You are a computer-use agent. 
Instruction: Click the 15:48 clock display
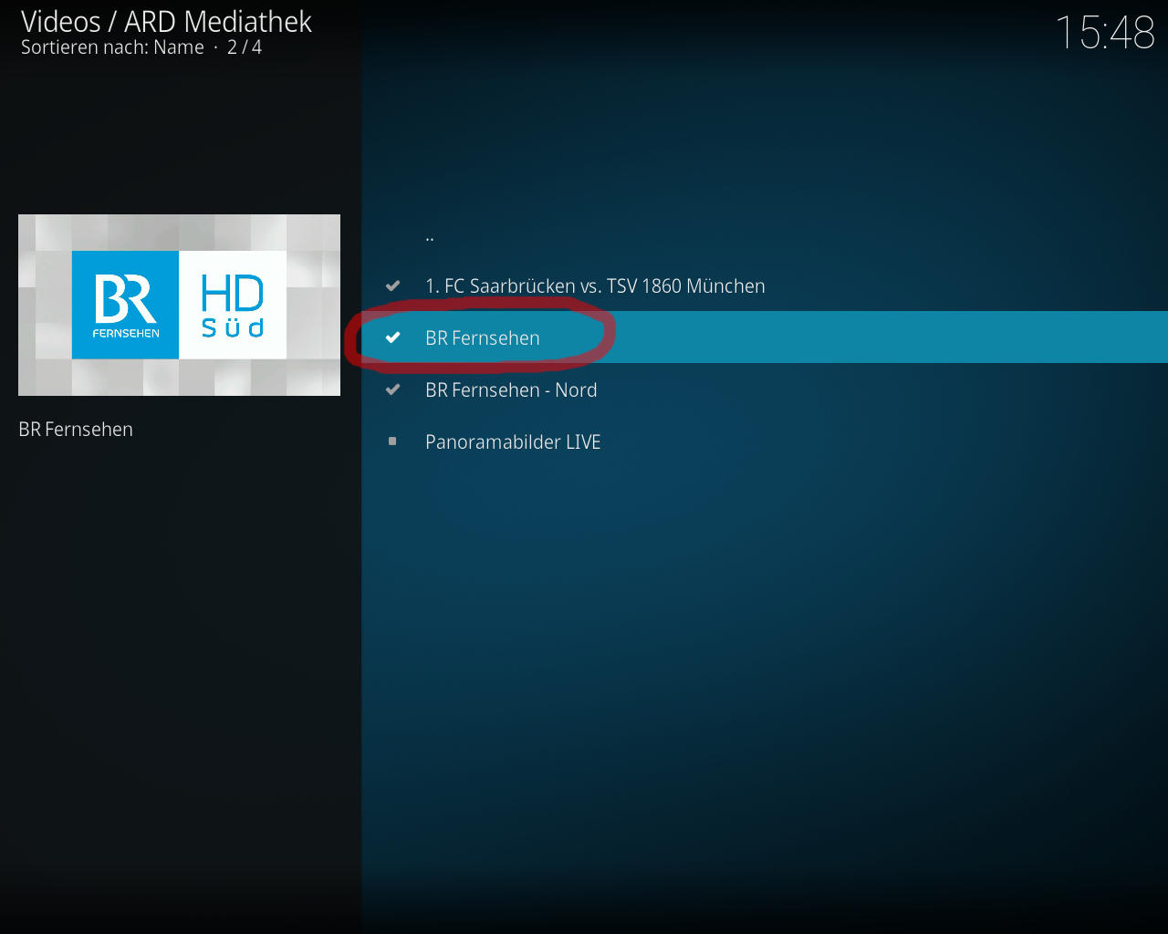point(1105,33)
